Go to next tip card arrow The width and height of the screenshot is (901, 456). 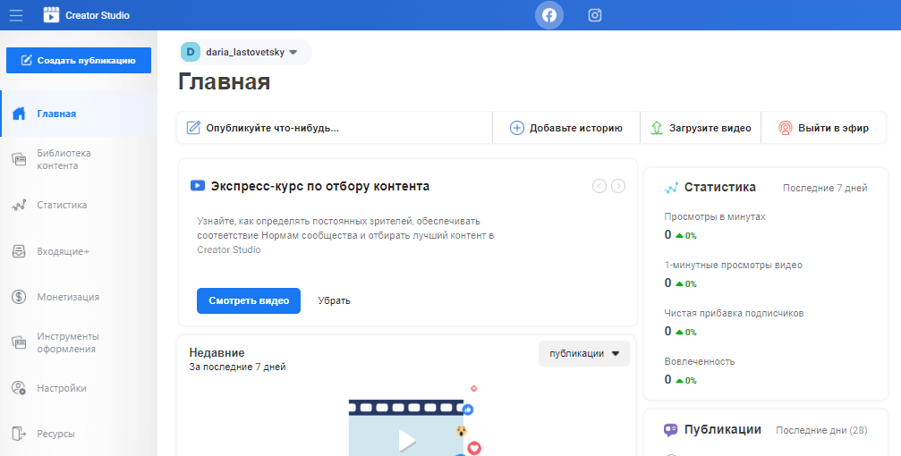618,186
